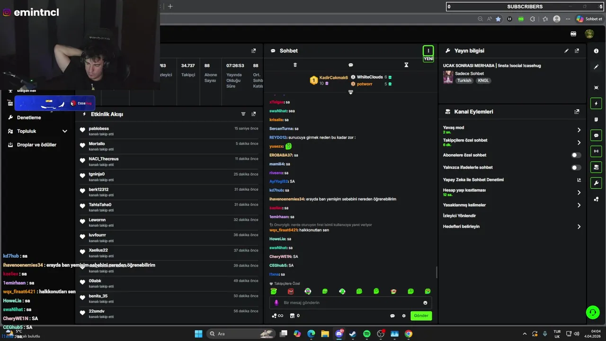Open chat settings gear icon
Image resolution: width=606 pixels, height=341 pixels.
tap(404, 316)
